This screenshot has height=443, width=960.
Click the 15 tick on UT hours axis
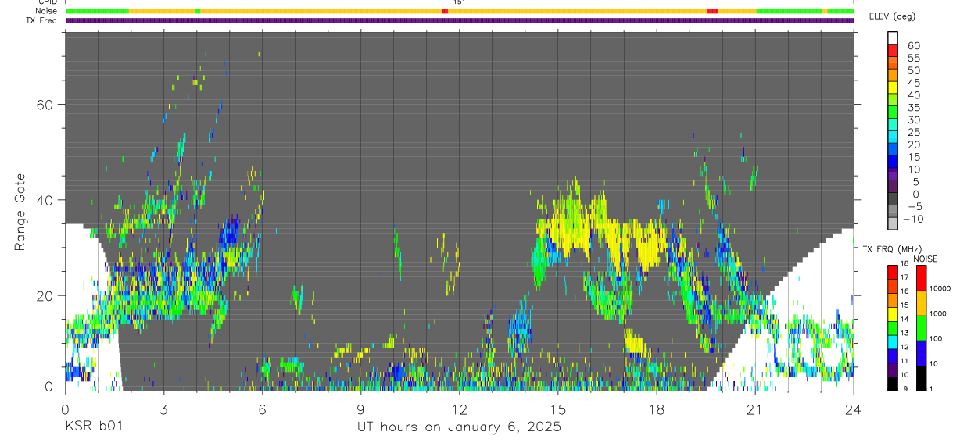tap(557, 409)
